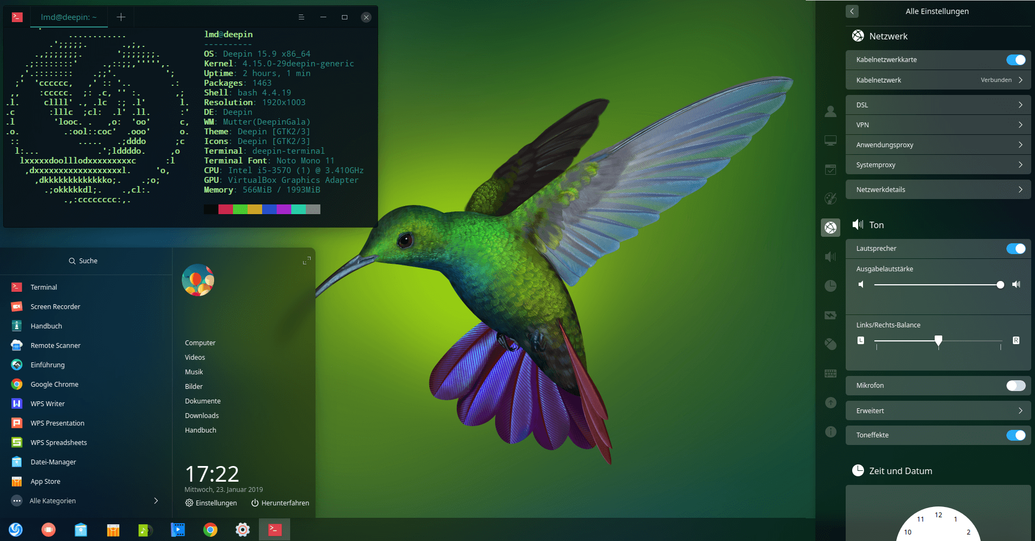
Task: Open the Netzwerkdetails entry
Action: (938, 190)
